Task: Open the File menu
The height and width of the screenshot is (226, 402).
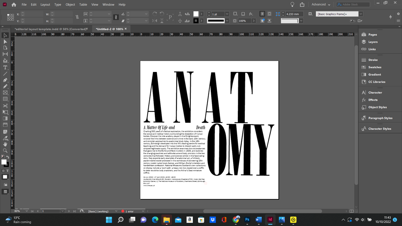Action: (24, 5)
